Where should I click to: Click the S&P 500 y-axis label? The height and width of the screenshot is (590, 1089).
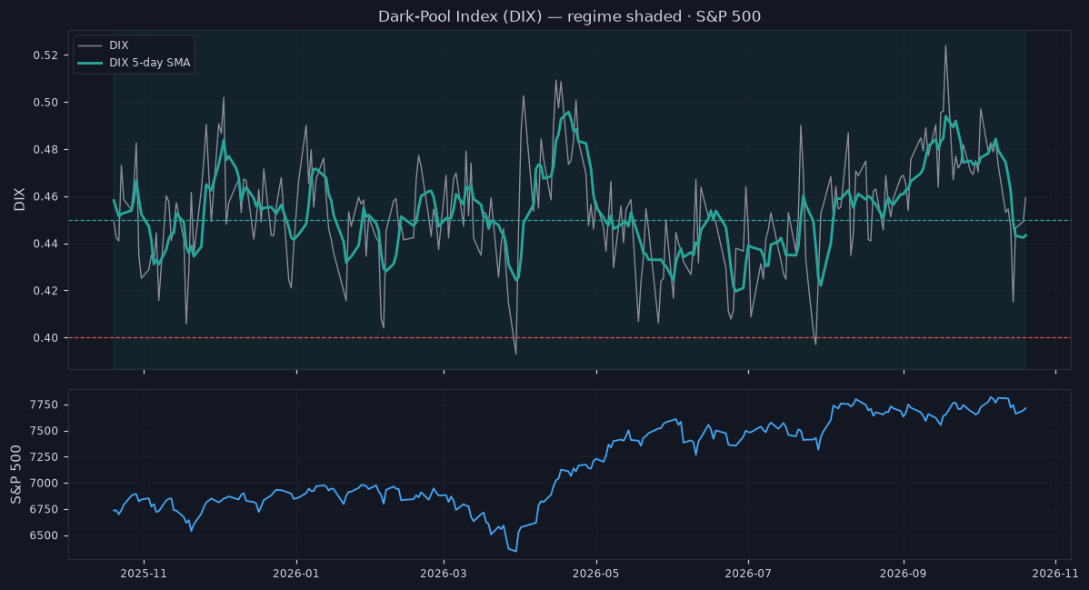pyautogui.click(x=16, y=475)
